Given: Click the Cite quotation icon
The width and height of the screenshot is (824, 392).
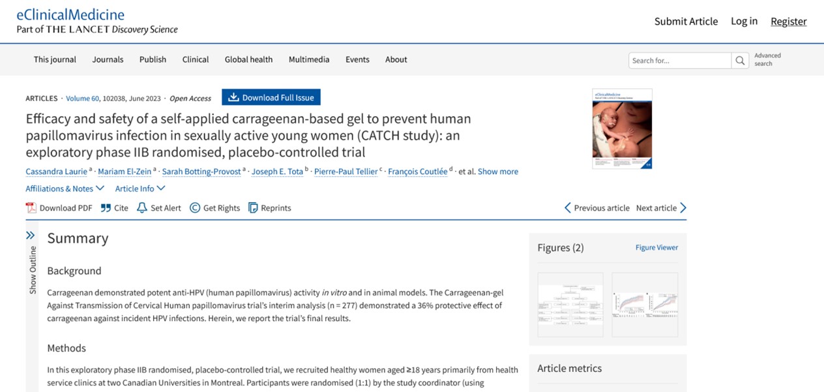Looking at the screenshot, I should coord(106,208).
